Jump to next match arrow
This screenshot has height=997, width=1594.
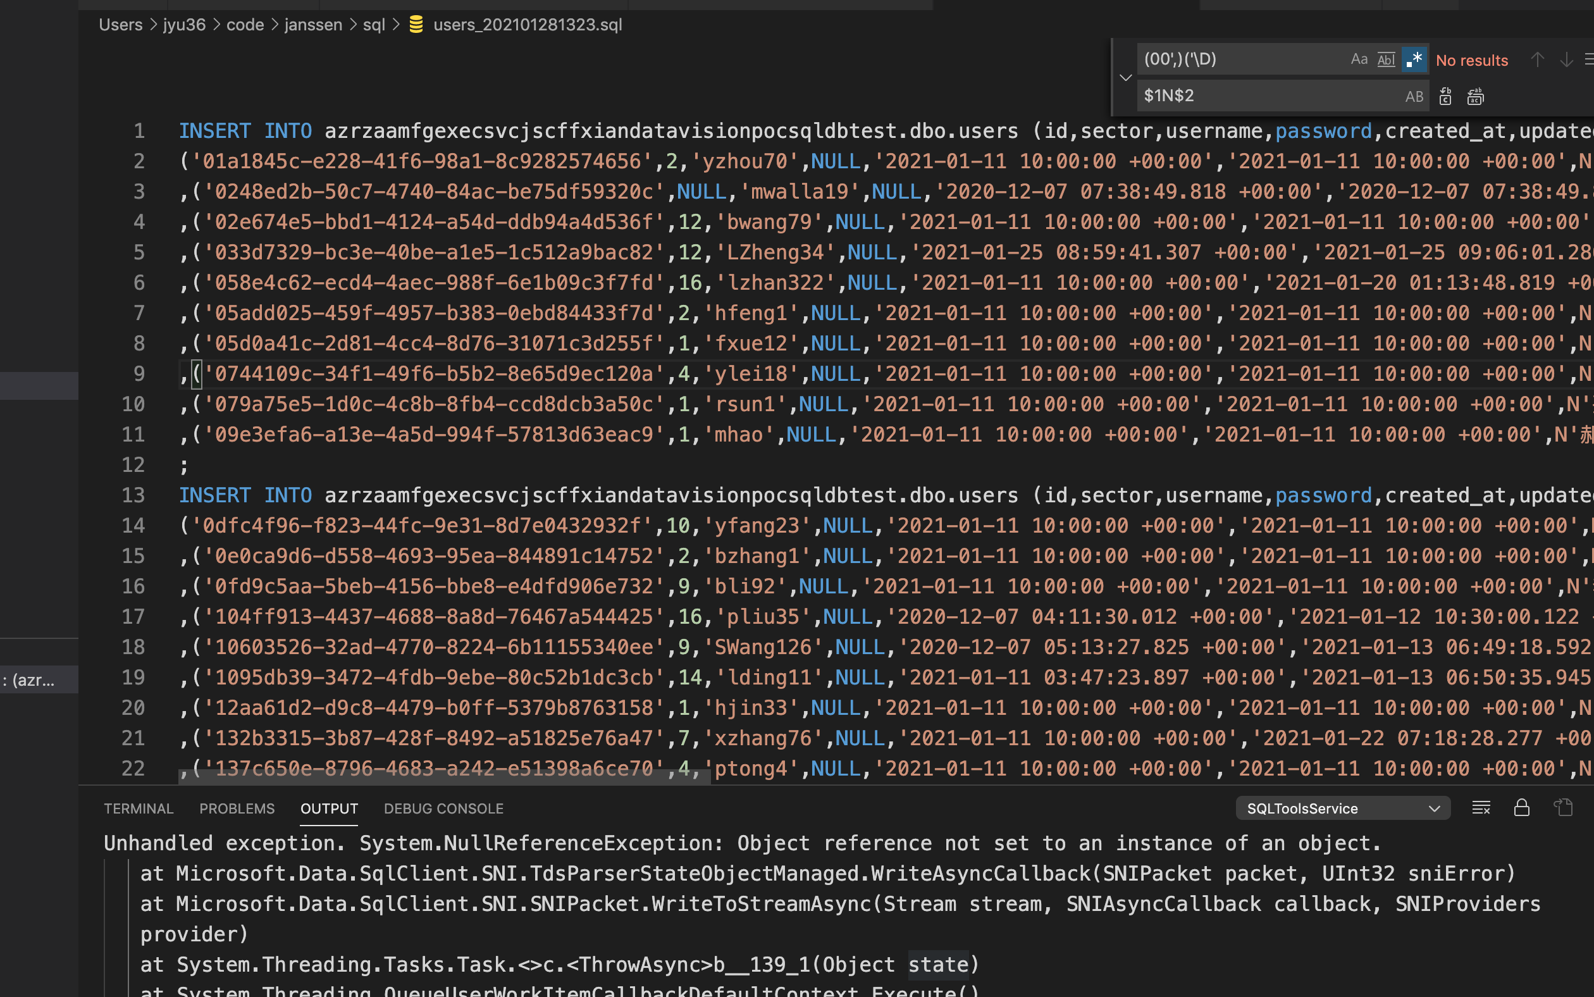pos(1566,60)
